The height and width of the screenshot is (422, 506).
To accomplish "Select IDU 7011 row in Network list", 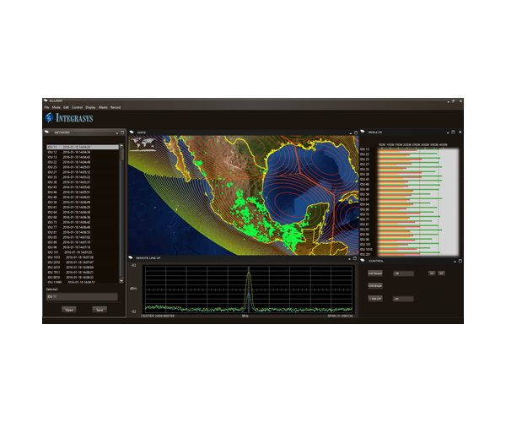I will point(83,272).
